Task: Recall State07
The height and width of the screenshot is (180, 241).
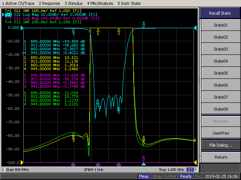Action: [221, 97]
